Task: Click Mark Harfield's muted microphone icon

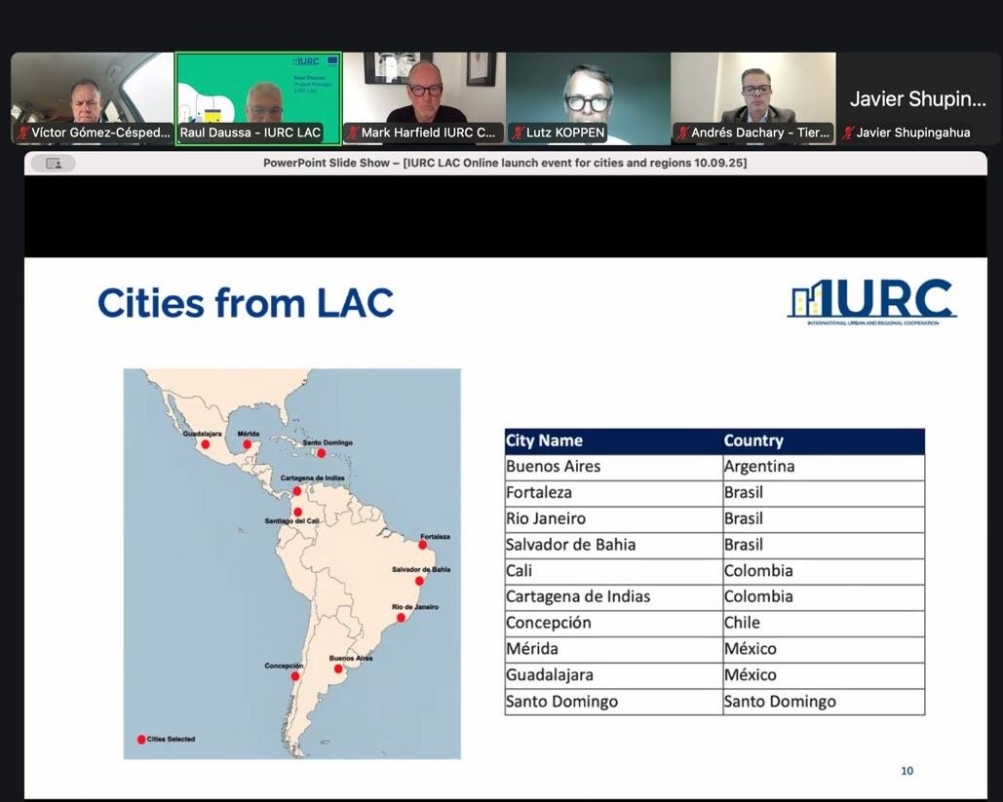Action: 353,133
